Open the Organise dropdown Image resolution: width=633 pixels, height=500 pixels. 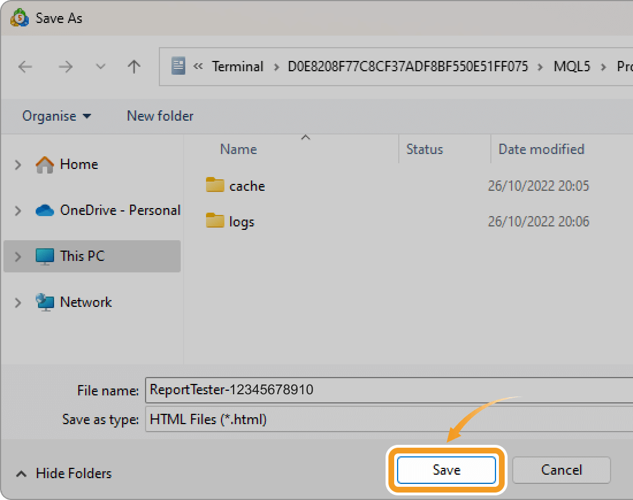click(56, 116)
